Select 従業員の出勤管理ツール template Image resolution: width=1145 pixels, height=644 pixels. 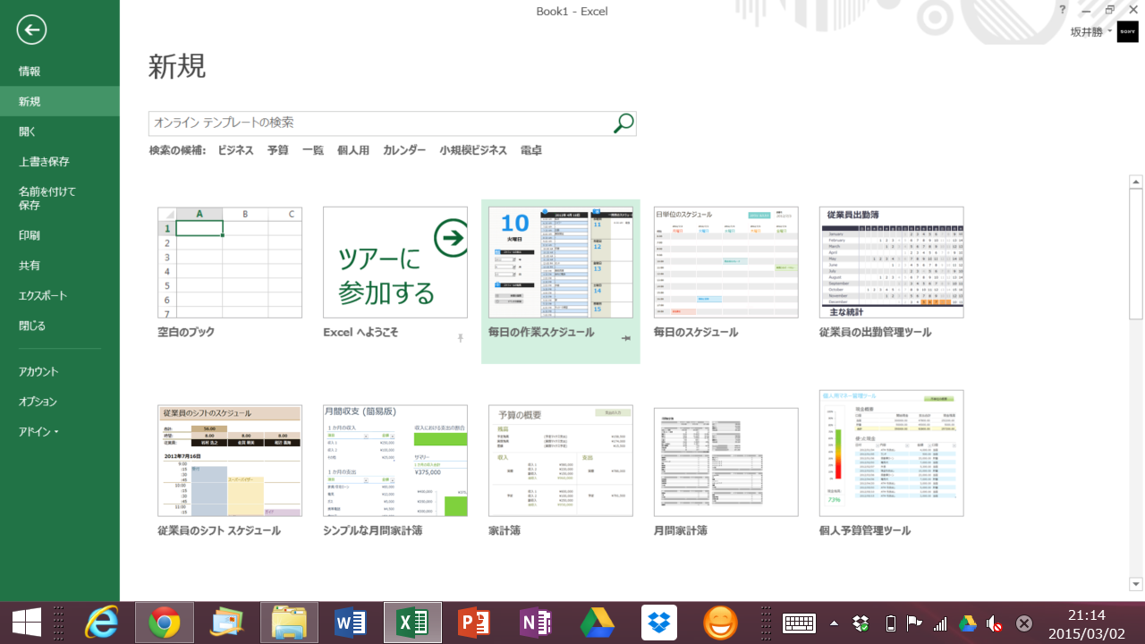pos(892,262)
